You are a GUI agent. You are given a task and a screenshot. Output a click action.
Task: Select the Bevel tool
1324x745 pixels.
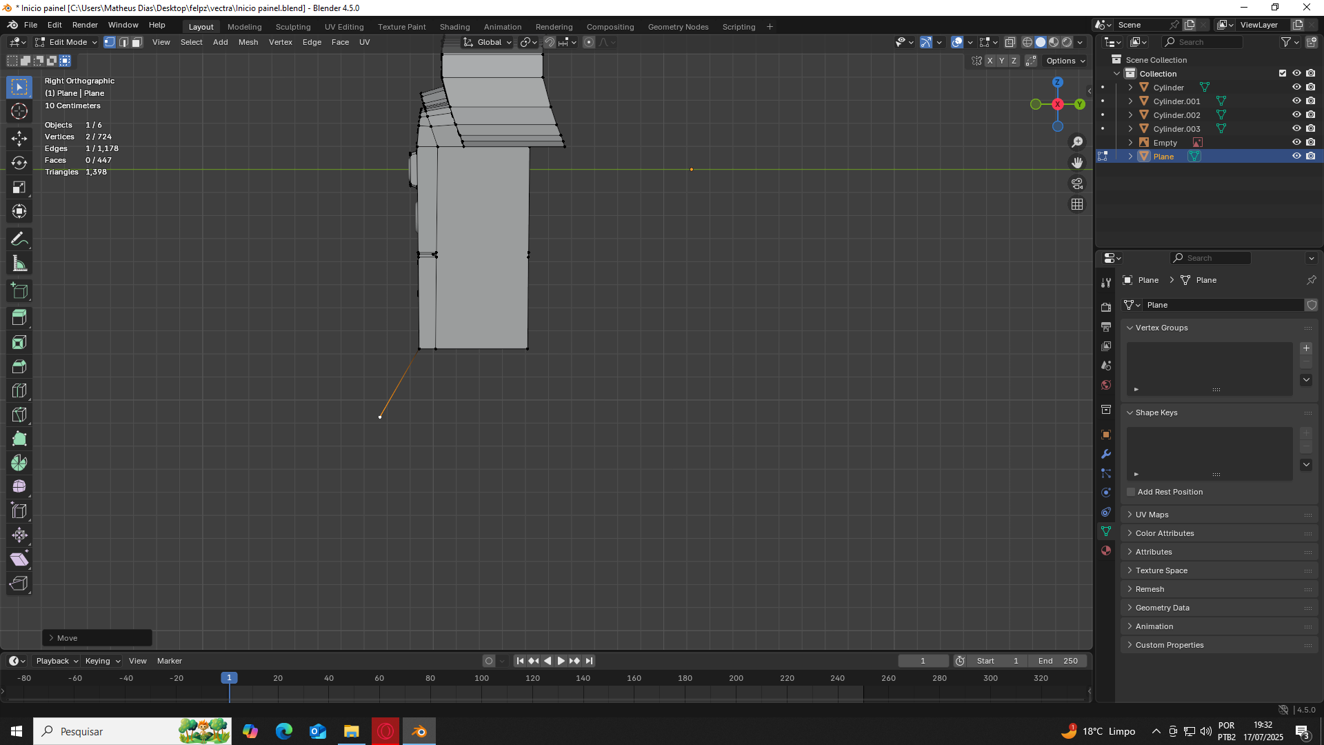19,366
